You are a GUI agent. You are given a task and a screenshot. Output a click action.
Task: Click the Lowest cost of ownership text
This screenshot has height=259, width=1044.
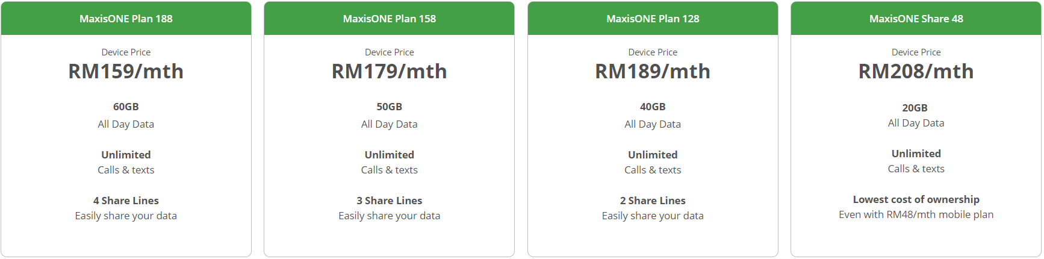[916, 199]
